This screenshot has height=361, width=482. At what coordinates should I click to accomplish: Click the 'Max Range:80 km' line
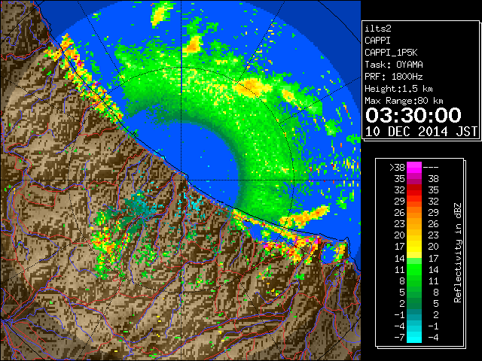point(404,101)
